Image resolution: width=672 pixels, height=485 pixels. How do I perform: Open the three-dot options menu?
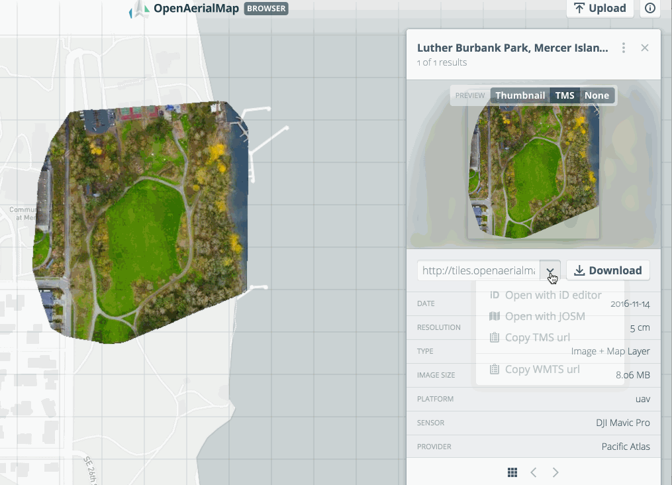coord(623,48)
